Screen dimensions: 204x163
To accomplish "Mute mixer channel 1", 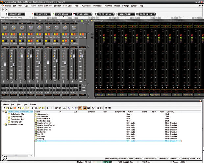I will point(7,85).
